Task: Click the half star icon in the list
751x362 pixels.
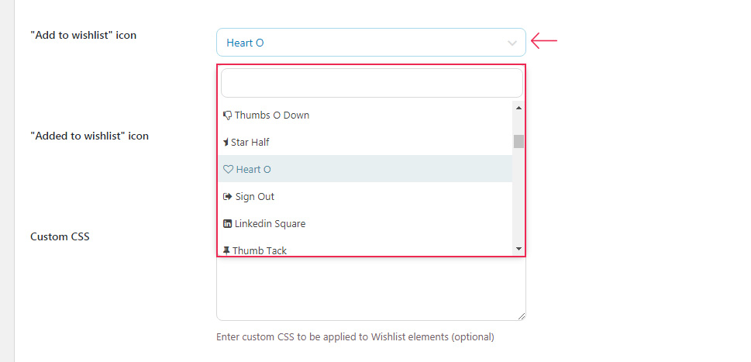Action: (x=226, y=143)
